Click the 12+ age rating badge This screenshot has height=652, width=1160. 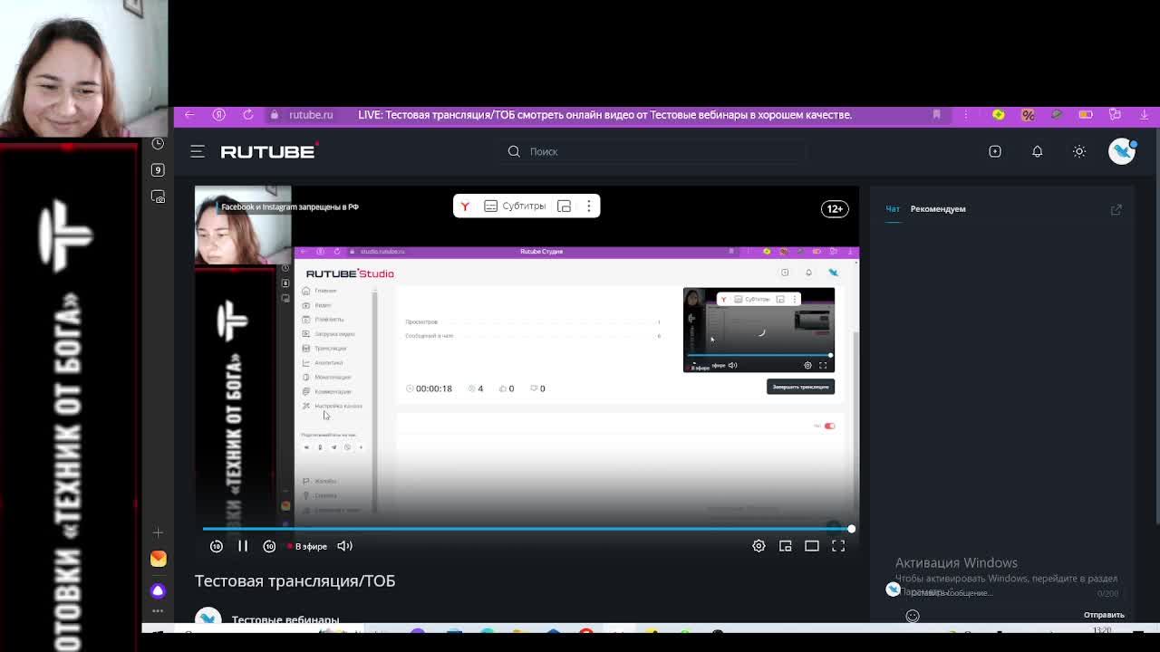point(835,208)
